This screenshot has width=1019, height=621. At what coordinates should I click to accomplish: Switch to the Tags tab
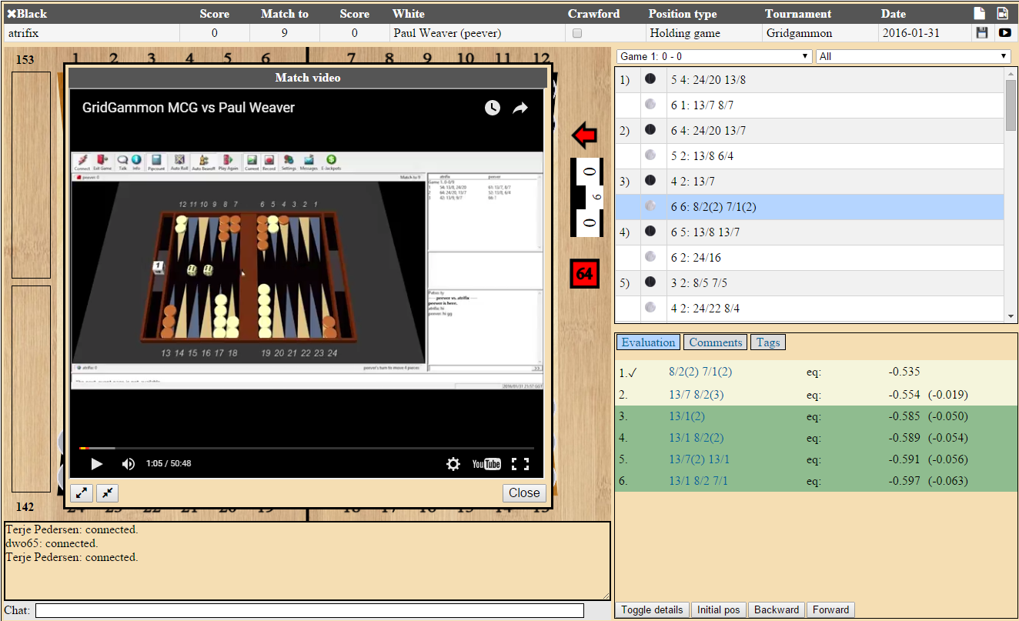coord(767,342)
